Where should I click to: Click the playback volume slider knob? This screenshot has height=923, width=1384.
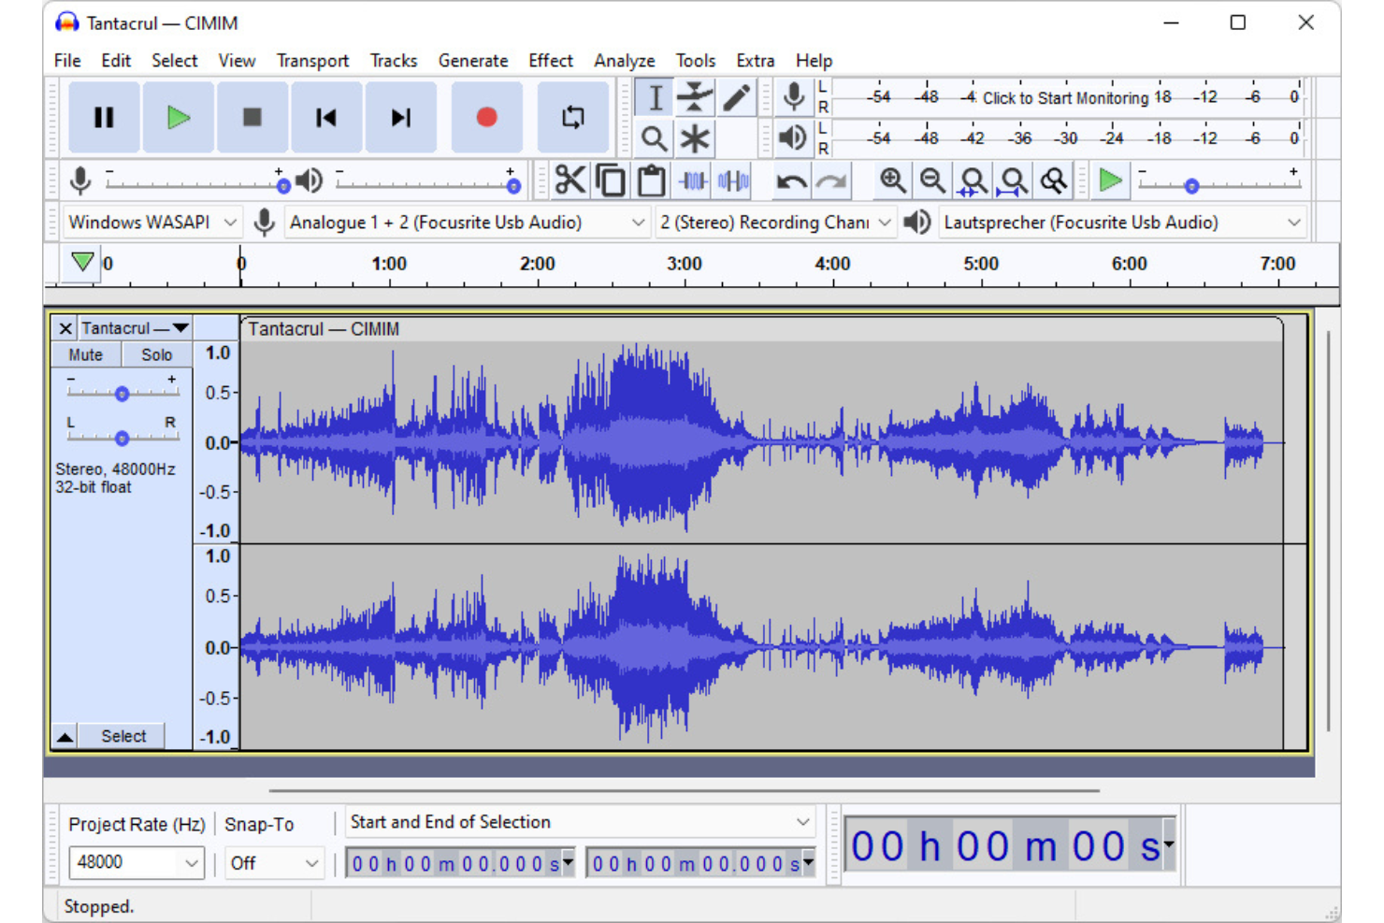tap(513, 186)
